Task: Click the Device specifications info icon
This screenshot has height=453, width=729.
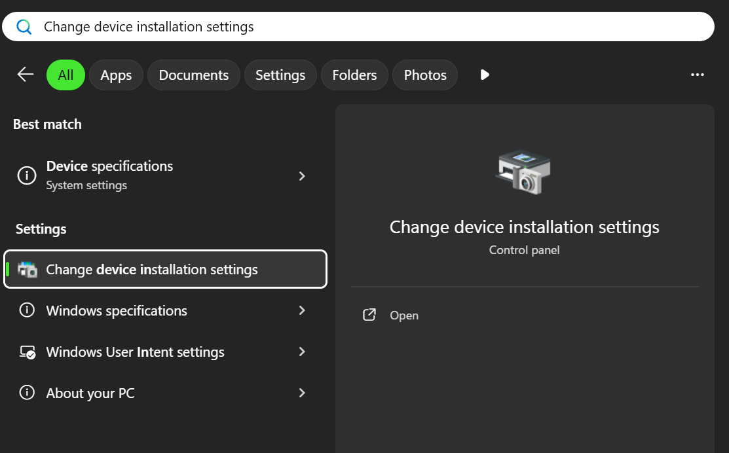Action: click(27, 175)
